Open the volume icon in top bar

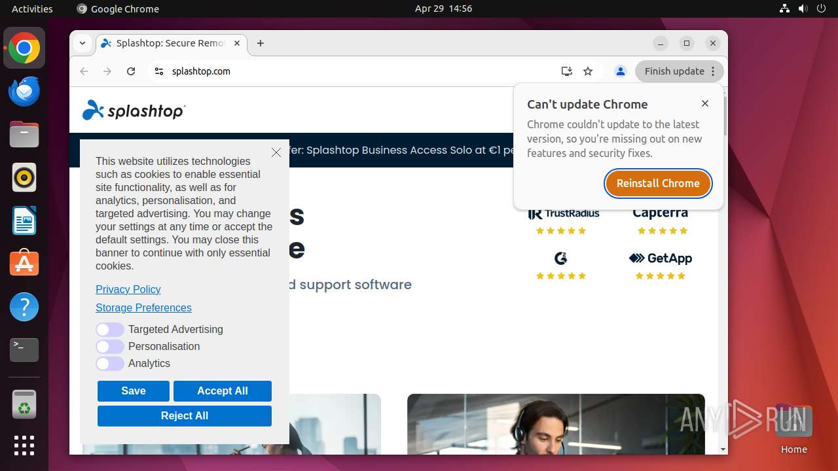[803, 9]
